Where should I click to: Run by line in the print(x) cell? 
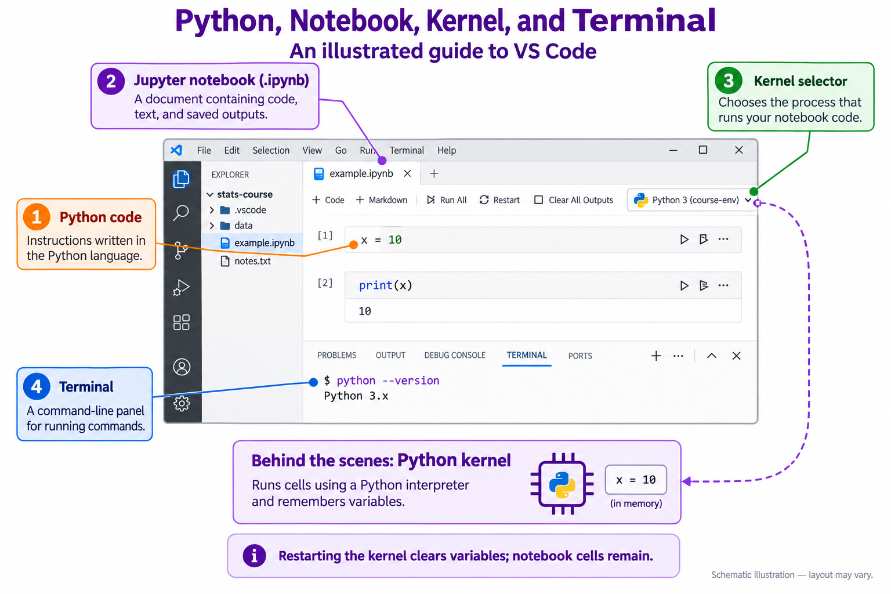704,285
